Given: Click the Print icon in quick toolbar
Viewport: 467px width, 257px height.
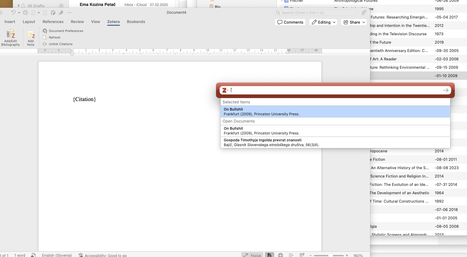Looking at the screenshot, I should 25,13.
